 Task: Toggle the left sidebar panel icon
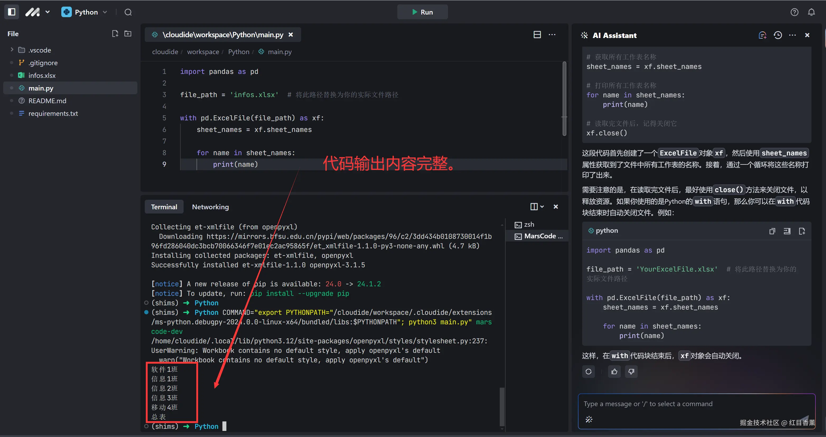click(12, 12)
